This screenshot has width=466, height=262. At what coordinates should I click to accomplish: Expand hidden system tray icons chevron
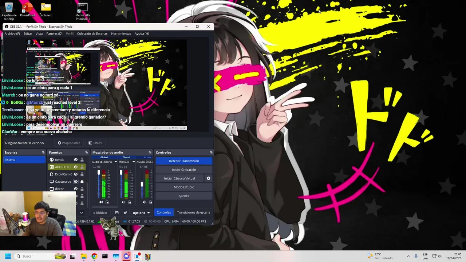408,256
